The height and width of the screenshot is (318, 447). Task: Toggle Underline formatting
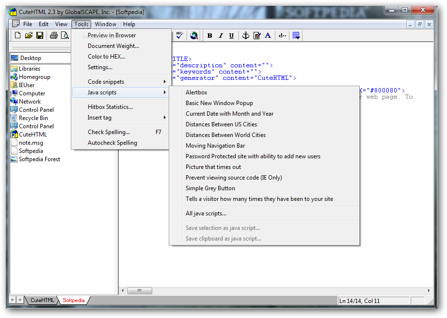[231, 36]
